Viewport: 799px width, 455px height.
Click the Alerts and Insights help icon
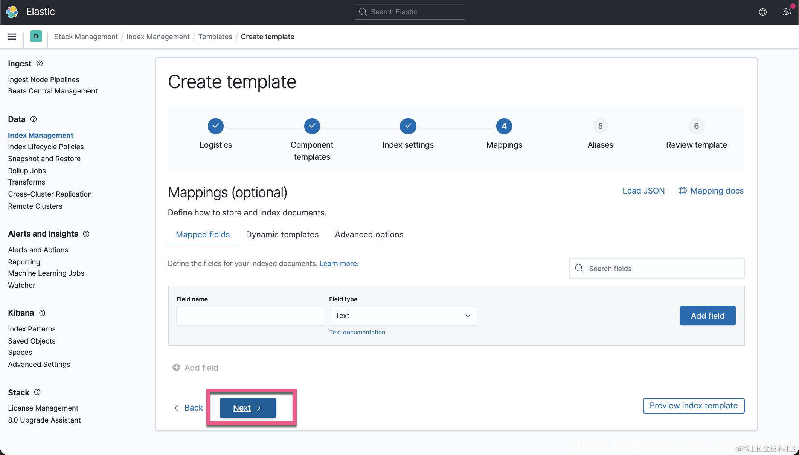pos(86,234)
